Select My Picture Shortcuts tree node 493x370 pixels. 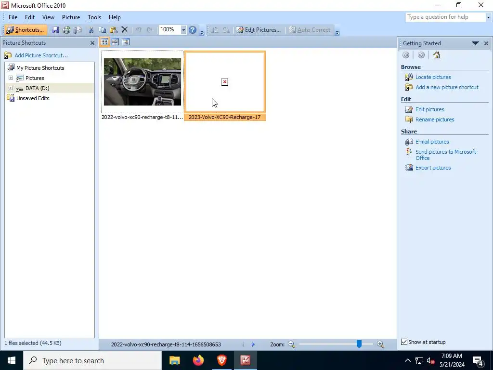(40, 68)
